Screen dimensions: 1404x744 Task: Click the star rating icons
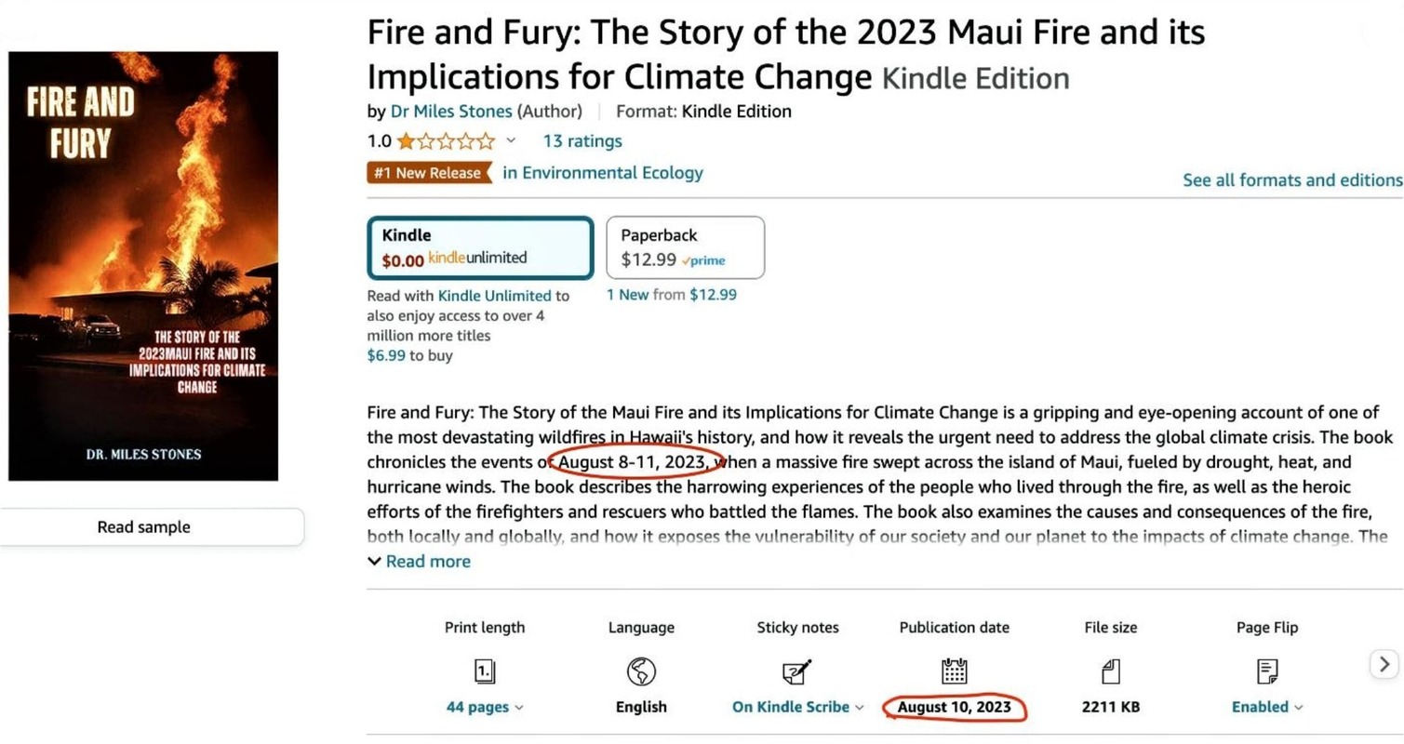coord(446,141)
